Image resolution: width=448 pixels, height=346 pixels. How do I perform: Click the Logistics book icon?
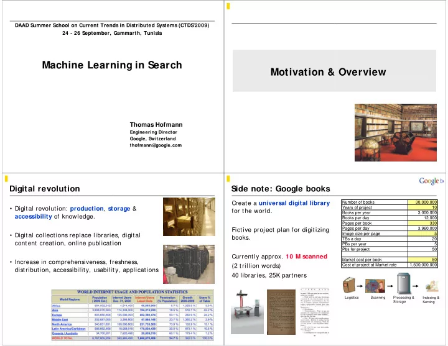tap(349, 285)
